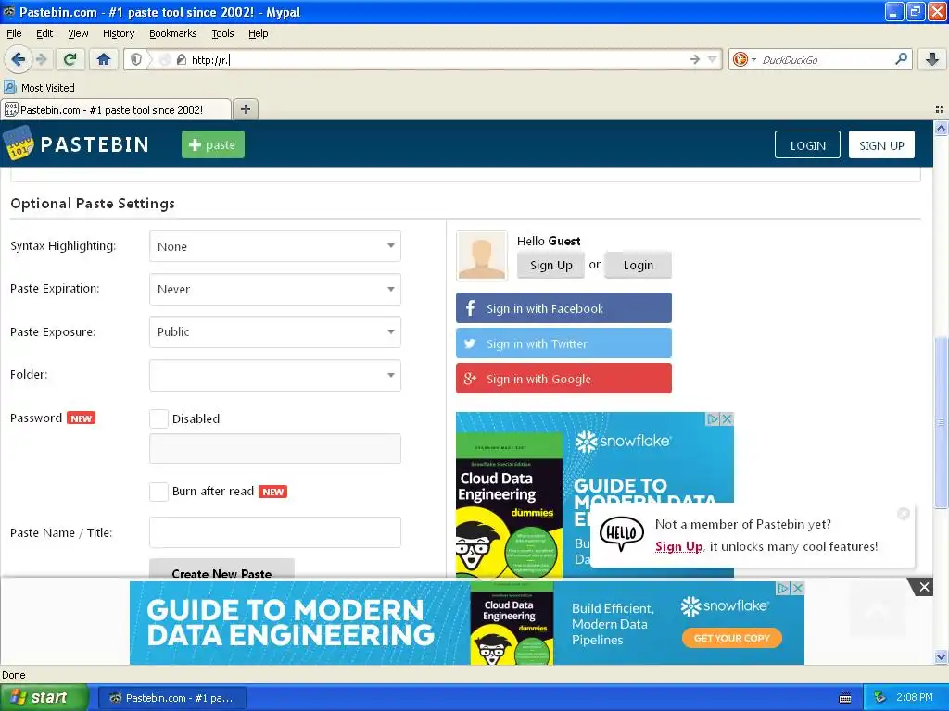Click the site identity lock icon
The image size is (949, 711).
[181, 59]
